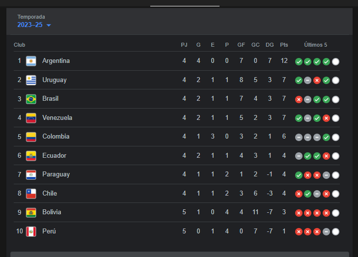358x257 pixels.
Task: Click Colombia's green win result icon
Action: click(327, 137)
